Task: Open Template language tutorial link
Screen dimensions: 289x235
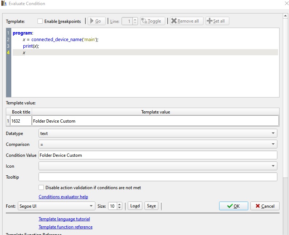Action: (64, 219)
